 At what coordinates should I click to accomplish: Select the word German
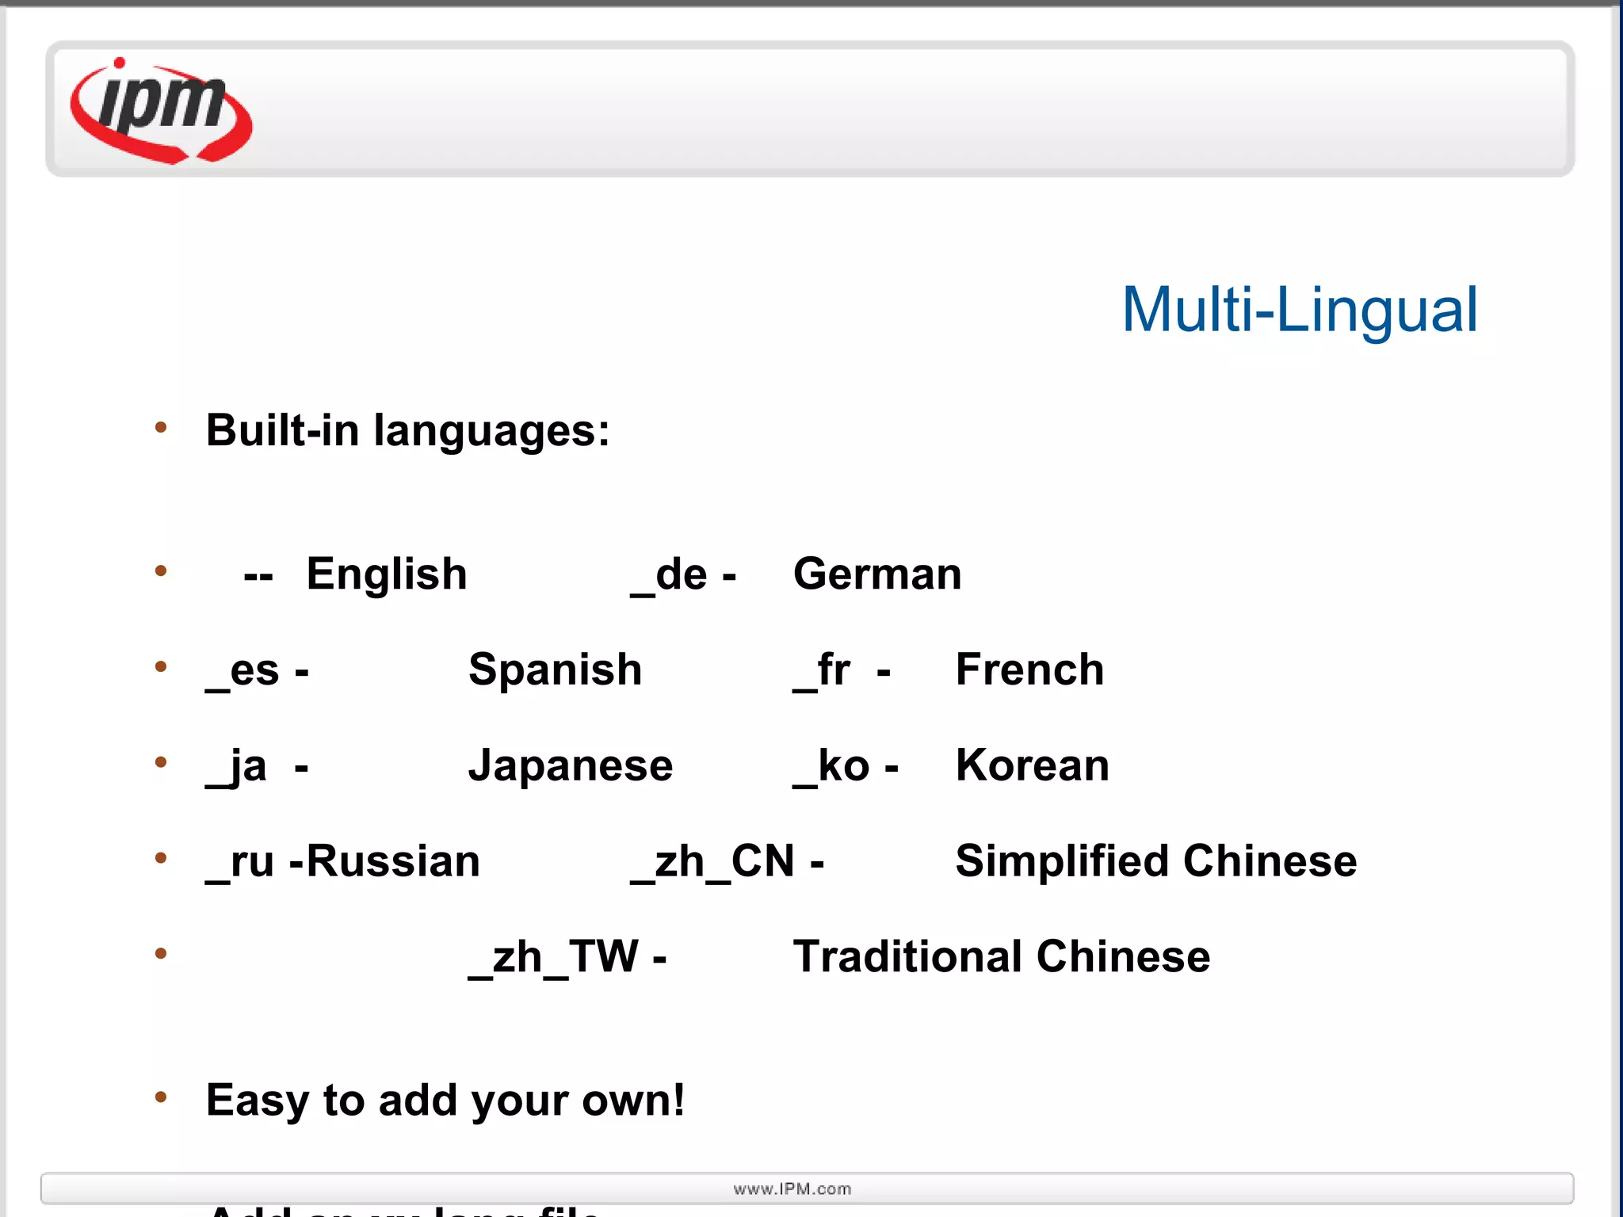click(x=877, y=574)
